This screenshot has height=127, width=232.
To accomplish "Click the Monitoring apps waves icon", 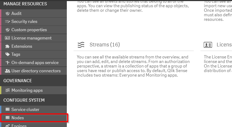I will (7, 90).
